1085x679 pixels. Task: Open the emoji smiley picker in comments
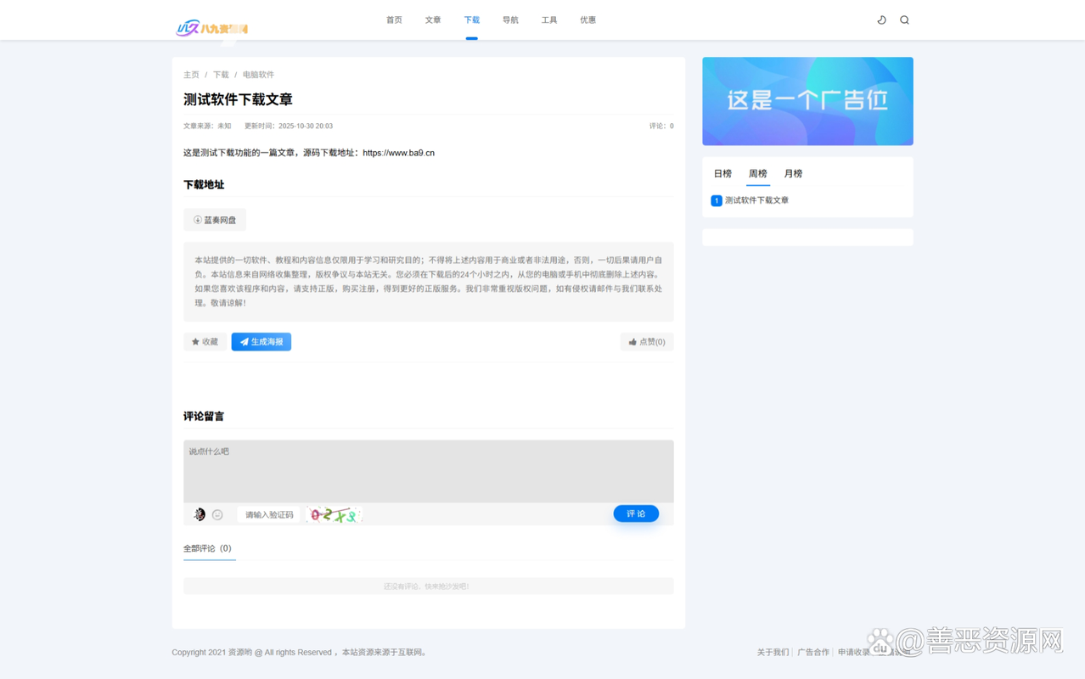click(x=217, y=513)
